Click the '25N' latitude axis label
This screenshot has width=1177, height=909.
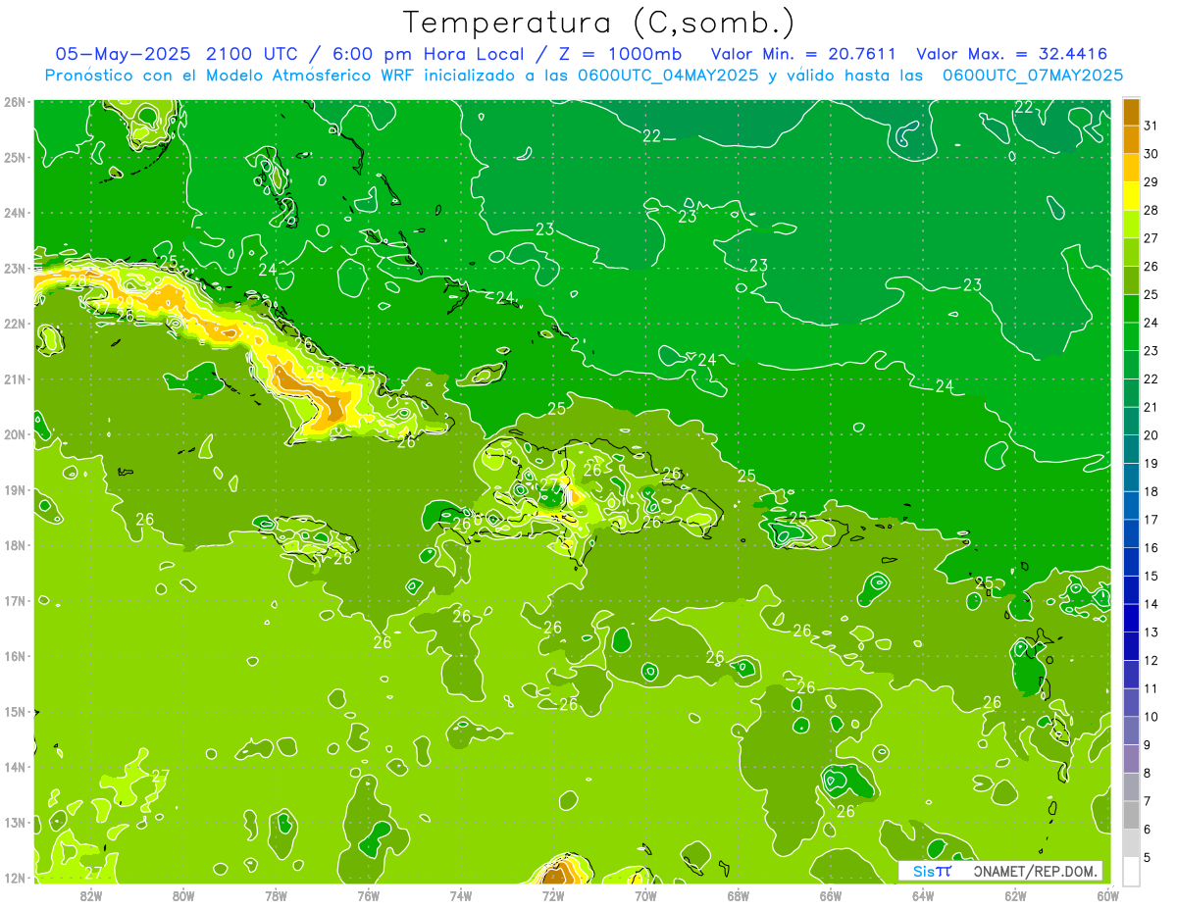coord(15,158)
